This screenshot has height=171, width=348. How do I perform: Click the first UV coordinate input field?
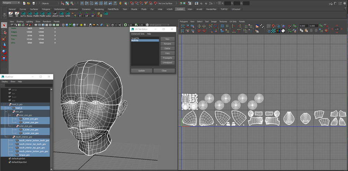coord(303,26)
